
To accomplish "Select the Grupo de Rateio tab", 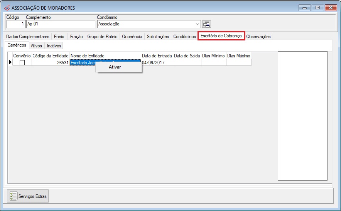I will (x=102, y=37).
